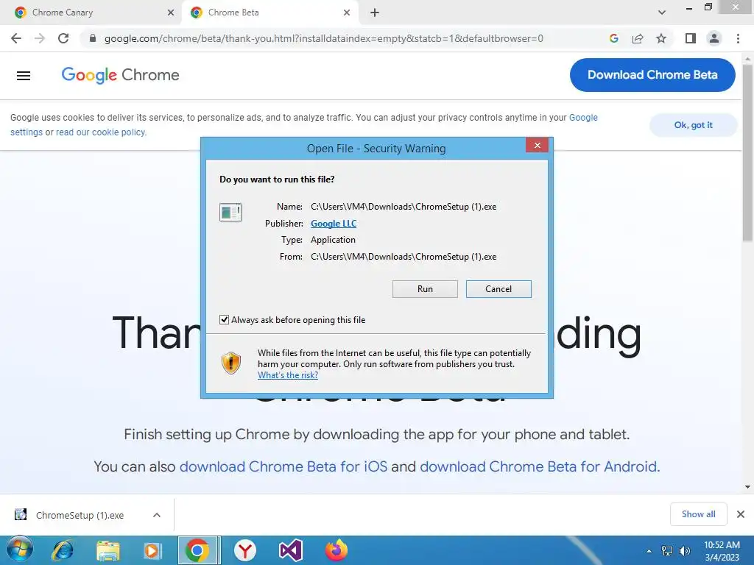754x565 pixels.
Task: Close the Chrome Canary tab
Action: pyautogui.click(x=171, y=13)
